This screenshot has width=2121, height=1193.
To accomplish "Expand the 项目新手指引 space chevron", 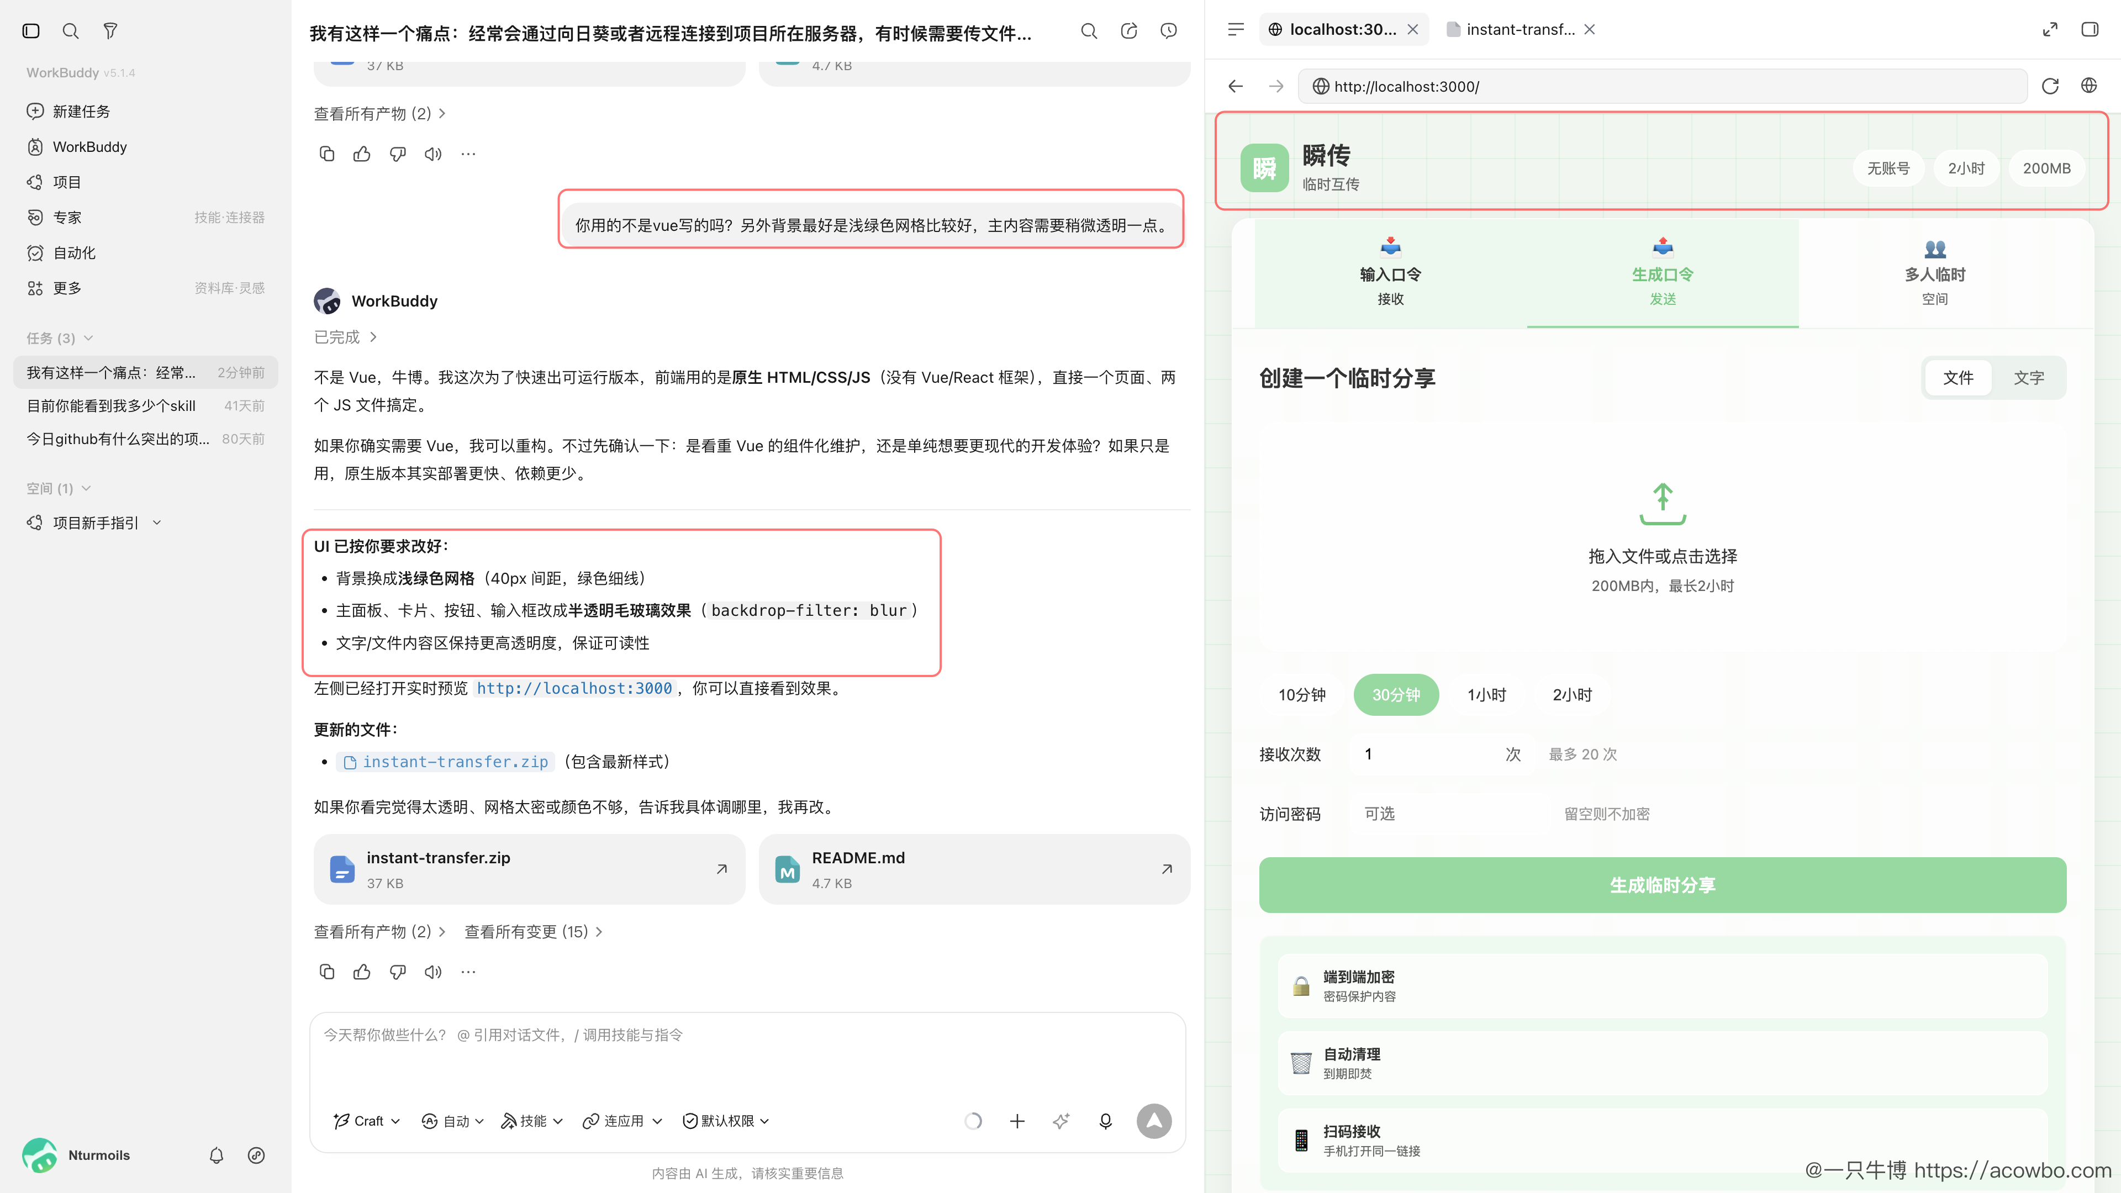I will coord(157,523).
